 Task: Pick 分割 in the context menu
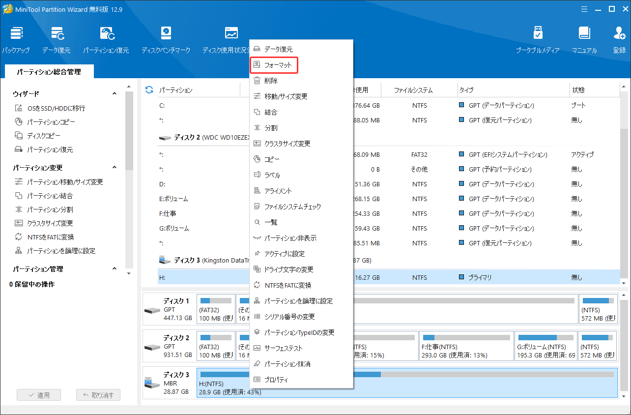(x=301, y=128)
